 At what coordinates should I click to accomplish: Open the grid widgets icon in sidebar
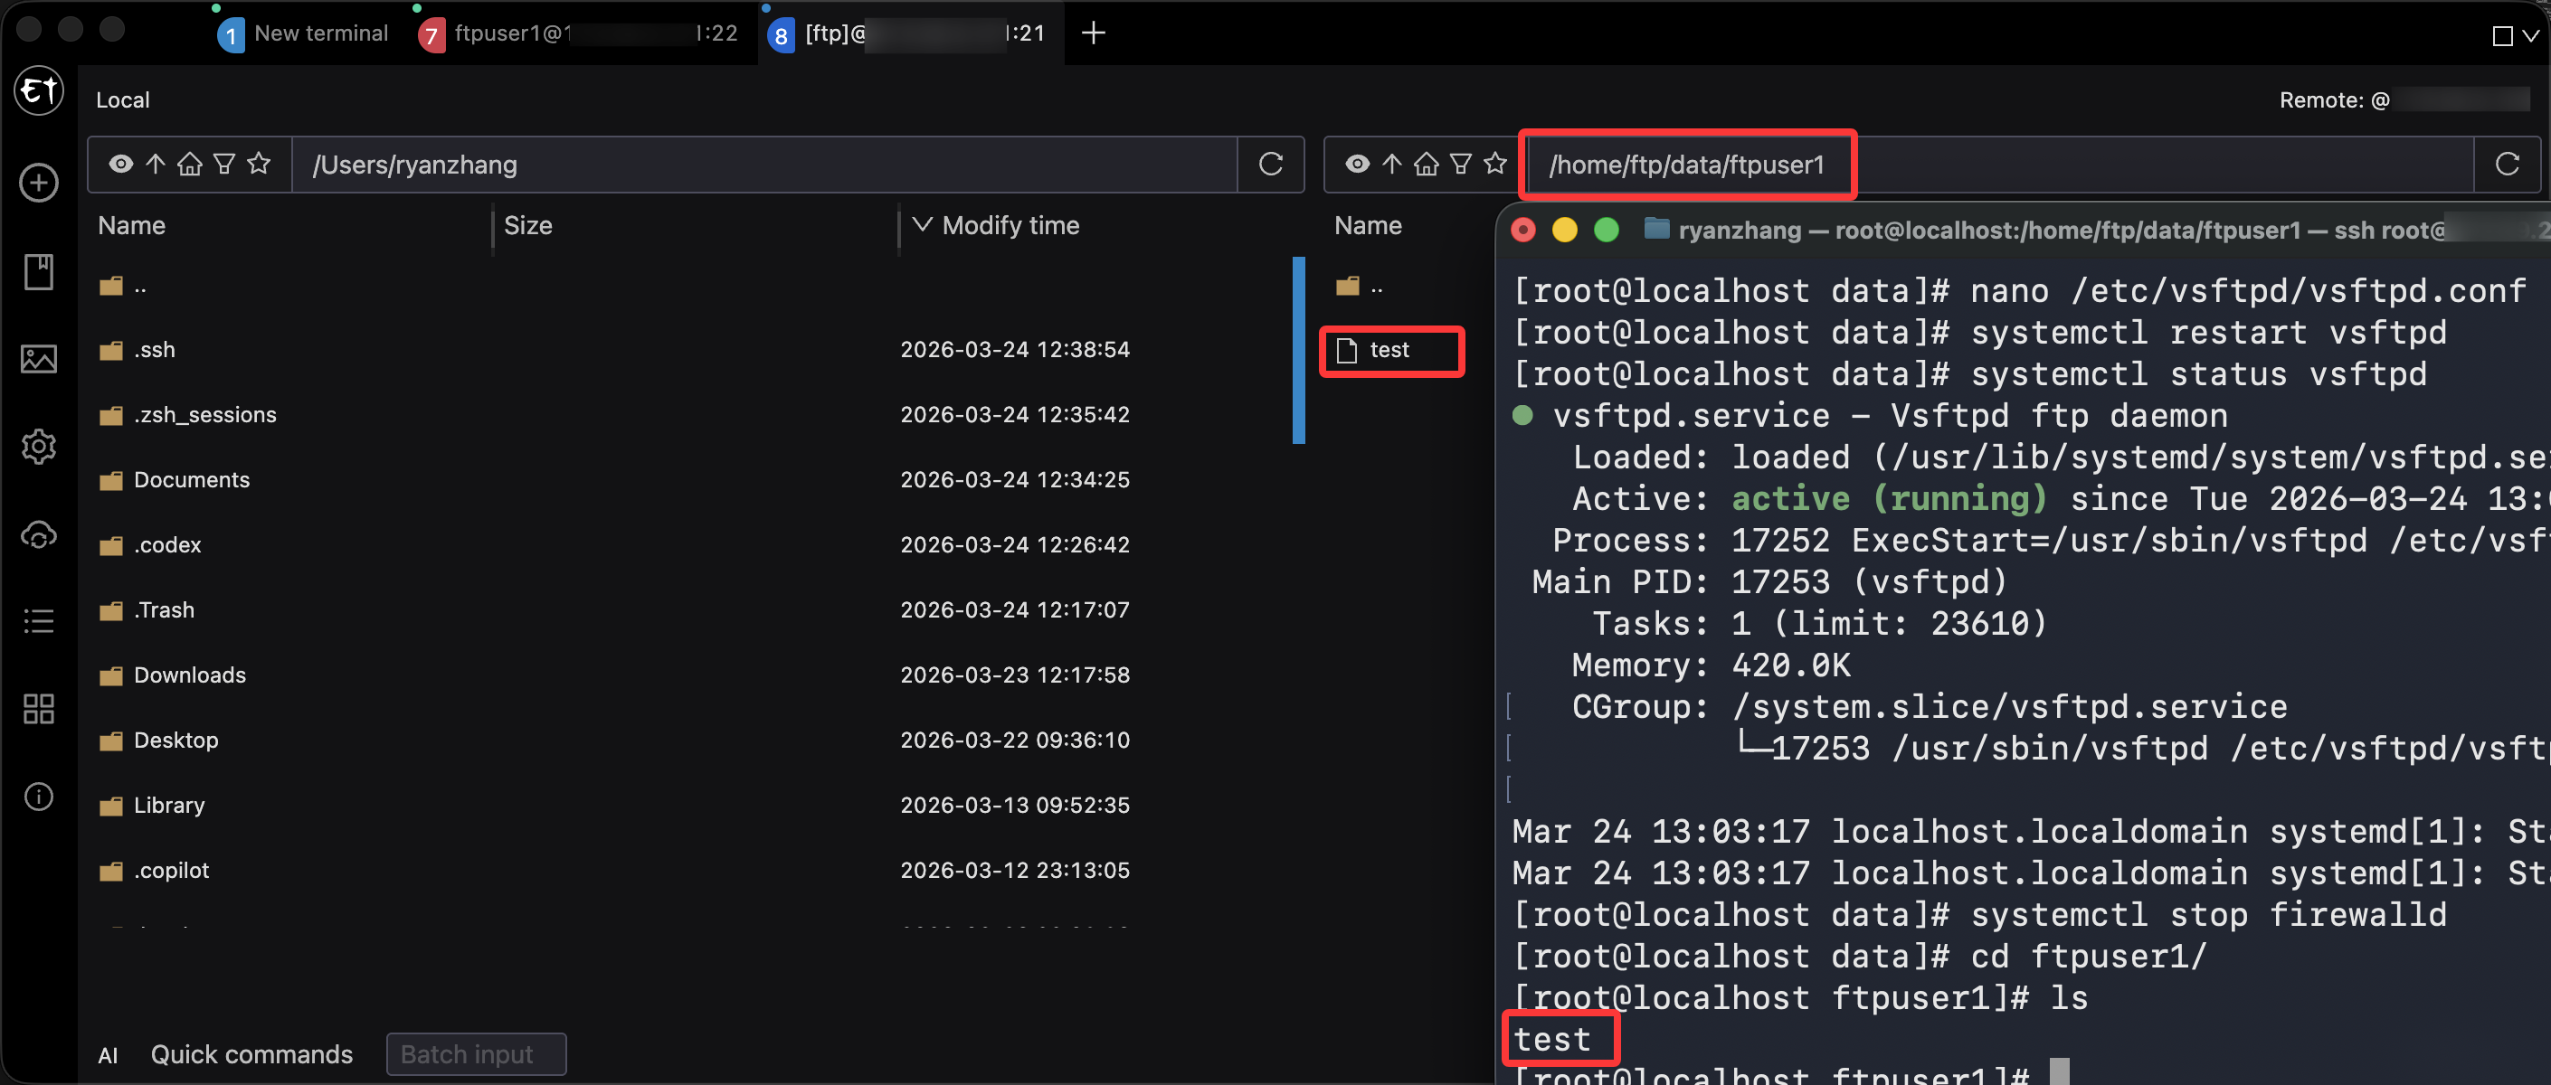[39, 708]
